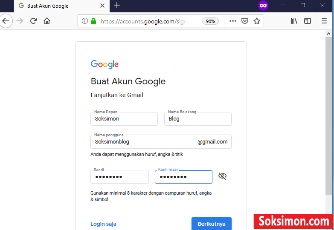Click the Buat Akun Google heading
This screenshot has height=230, width=334.
[x=128, y=81]
